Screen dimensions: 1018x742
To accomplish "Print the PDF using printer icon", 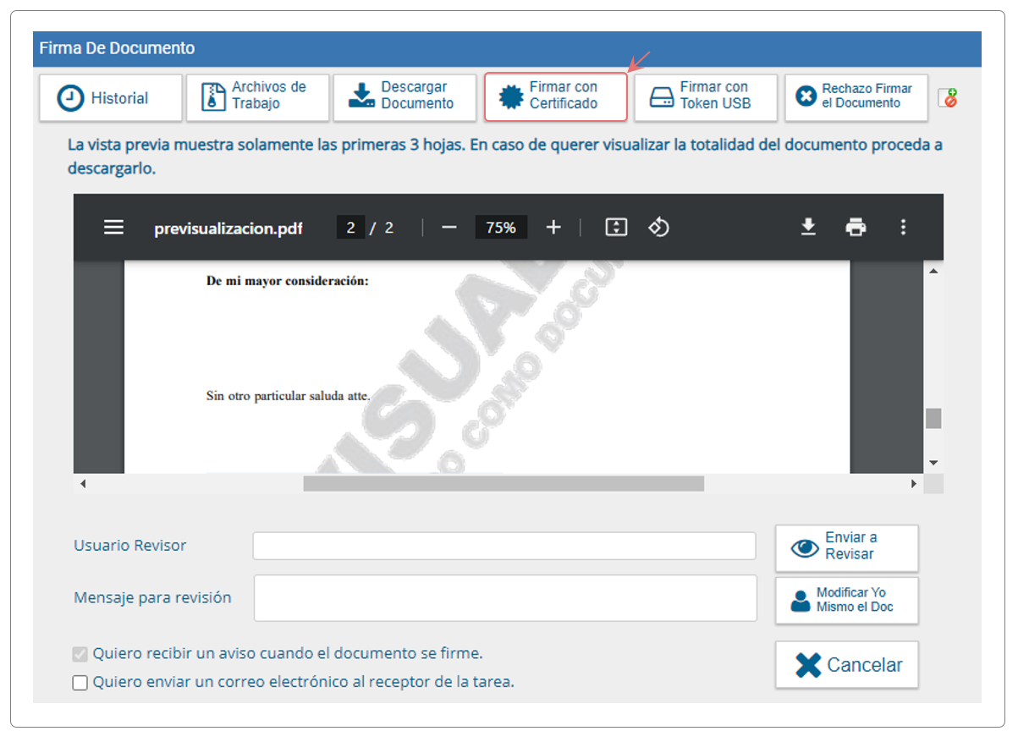I will point(856,227).
